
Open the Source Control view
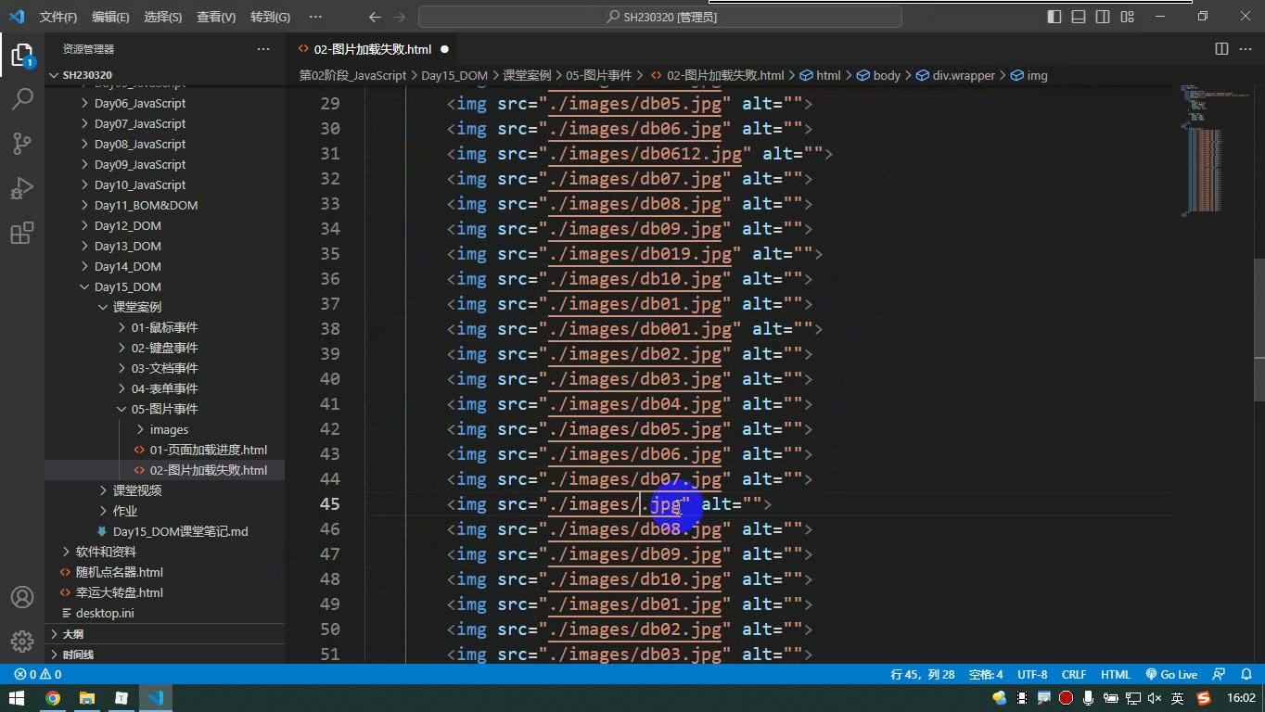(21, 143)
